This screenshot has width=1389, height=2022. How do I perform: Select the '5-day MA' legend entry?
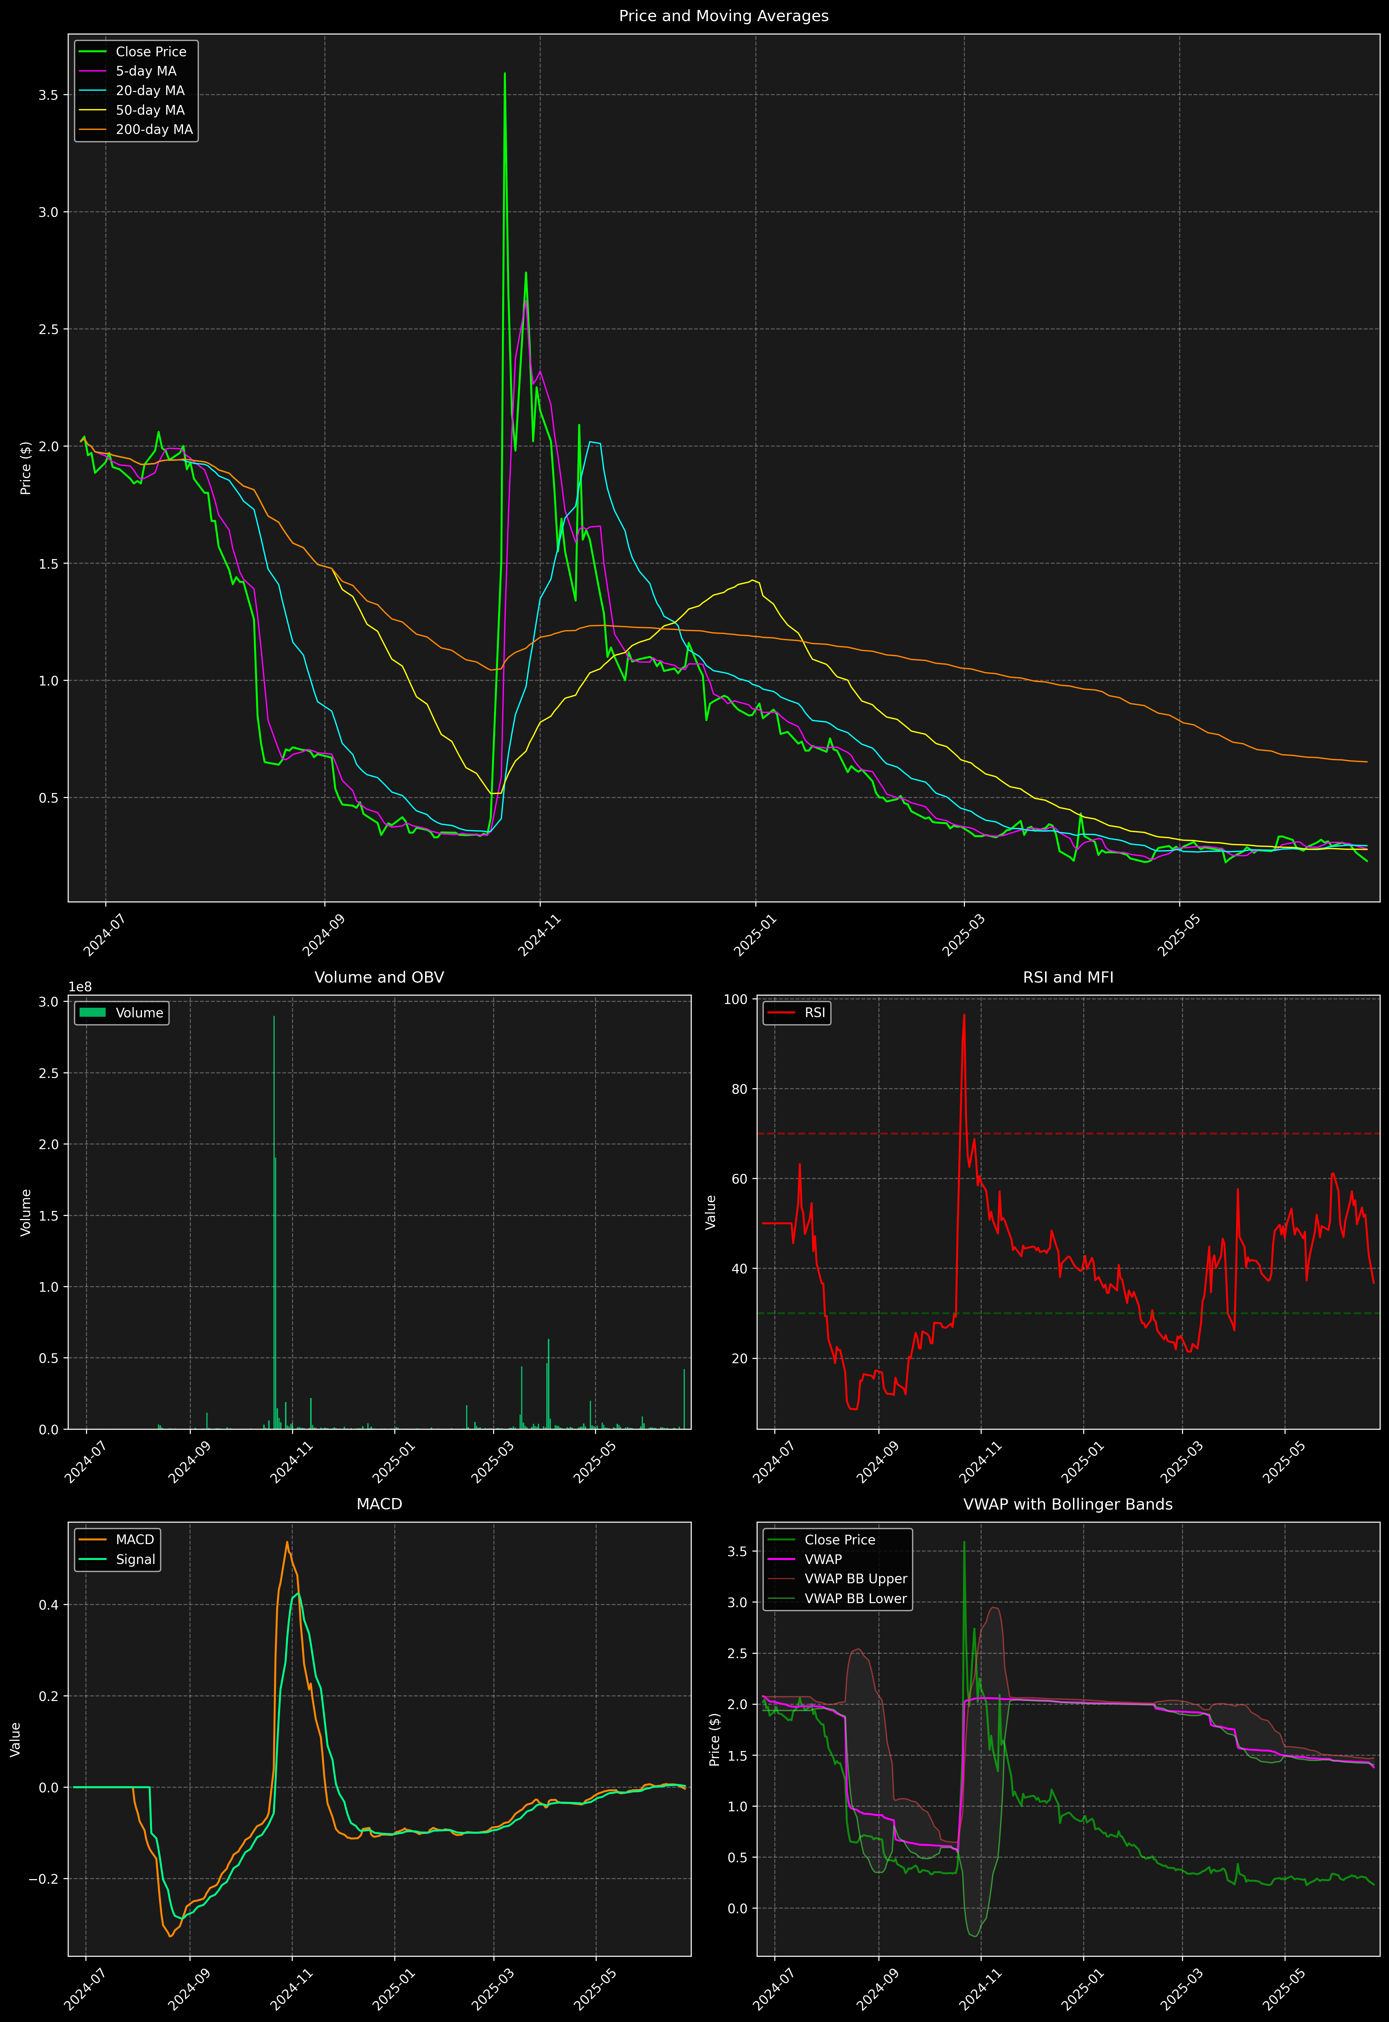tap(146, 71)
